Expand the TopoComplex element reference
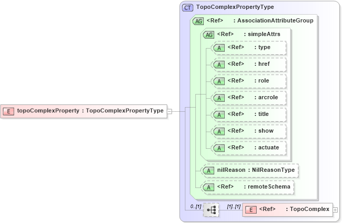Screen dimensions: 342x223 click(x=335, y=210)
